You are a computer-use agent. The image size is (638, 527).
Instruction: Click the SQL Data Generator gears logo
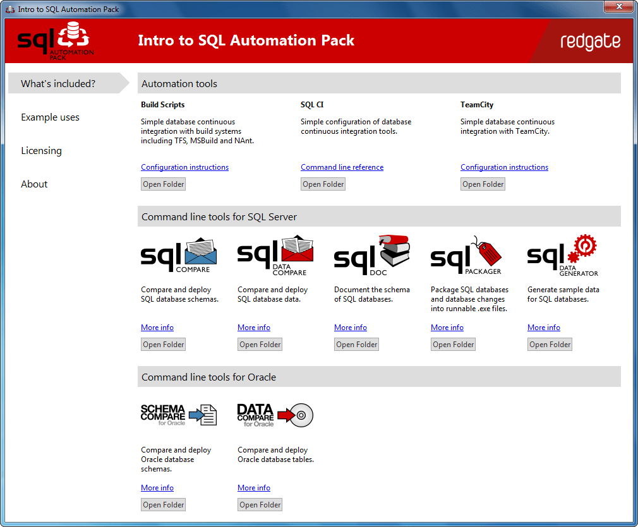[x=563, y=256]
